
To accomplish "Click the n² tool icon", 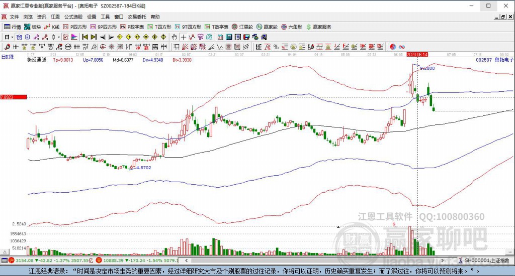I will (85, 47).
